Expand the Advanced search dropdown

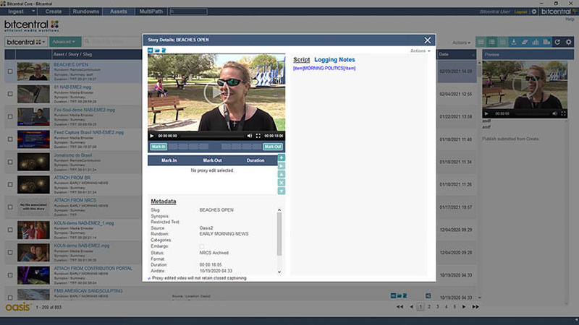point(64,43)
